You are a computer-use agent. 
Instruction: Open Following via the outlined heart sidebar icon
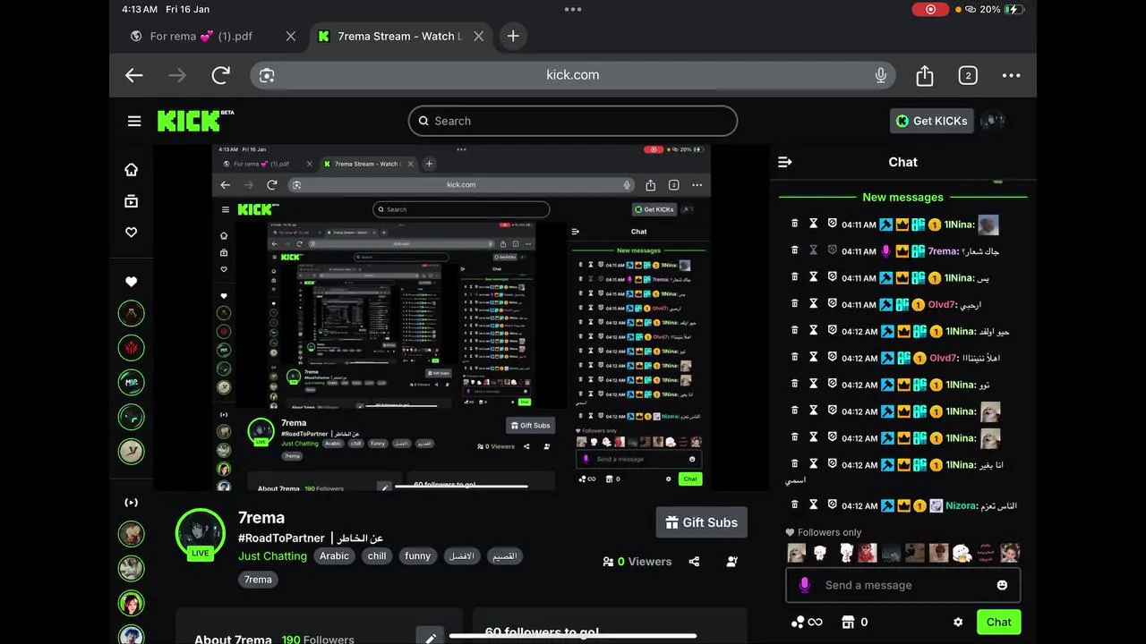click(132, 233)
